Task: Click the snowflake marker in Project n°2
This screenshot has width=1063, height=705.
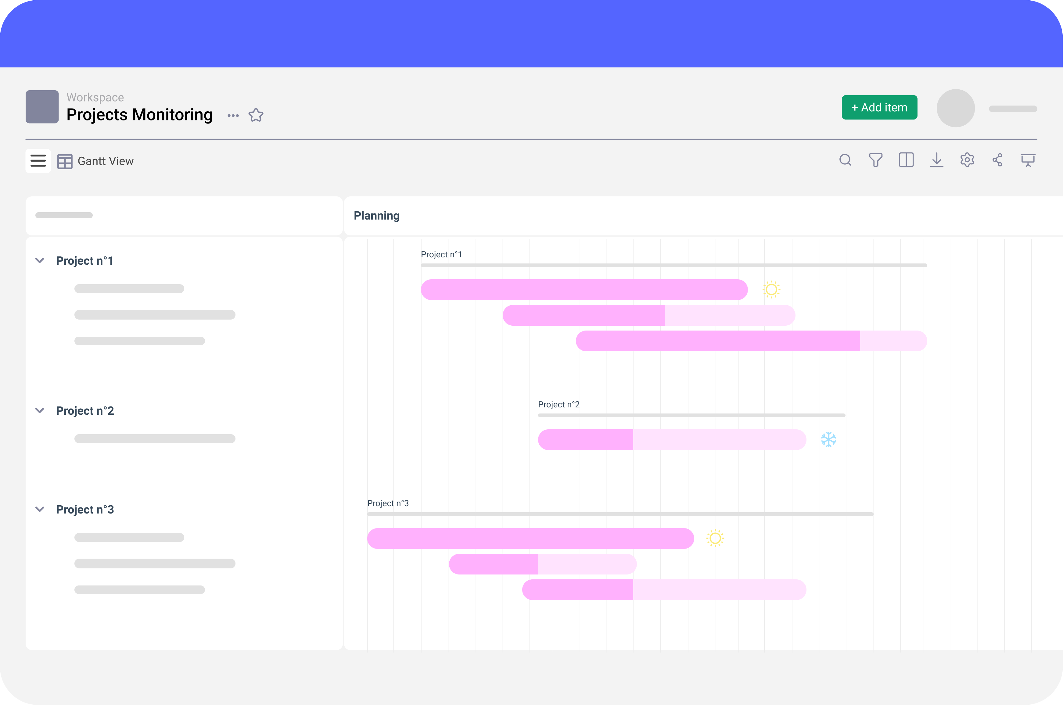Action: pyautogui.click(x=828, y=439)
